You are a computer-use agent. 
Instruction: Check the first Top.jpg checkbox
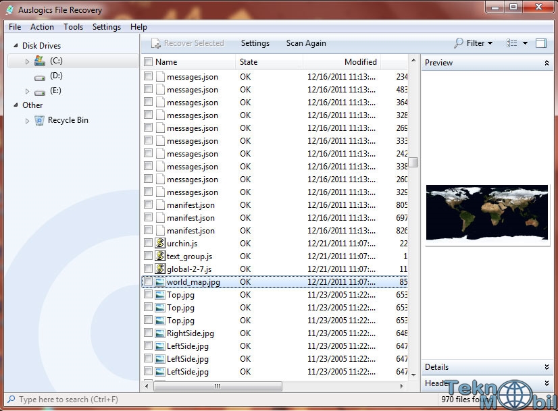click(x=148, y=294)
